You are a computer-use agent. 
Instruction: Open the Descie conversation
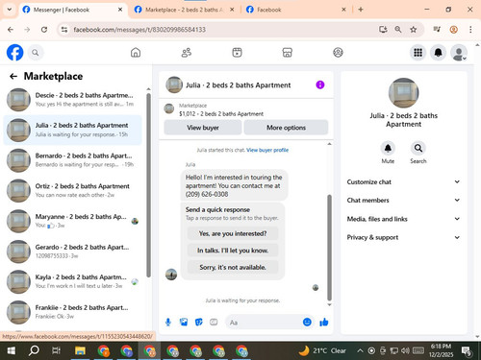(72, 100)
